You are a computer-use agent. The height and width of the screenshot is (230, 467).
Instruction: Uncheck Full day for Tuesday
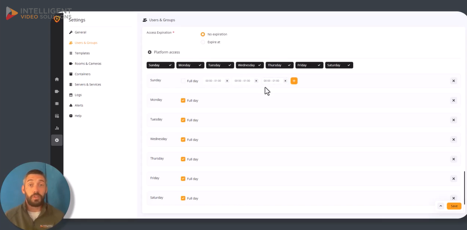(x=183, y=120)
